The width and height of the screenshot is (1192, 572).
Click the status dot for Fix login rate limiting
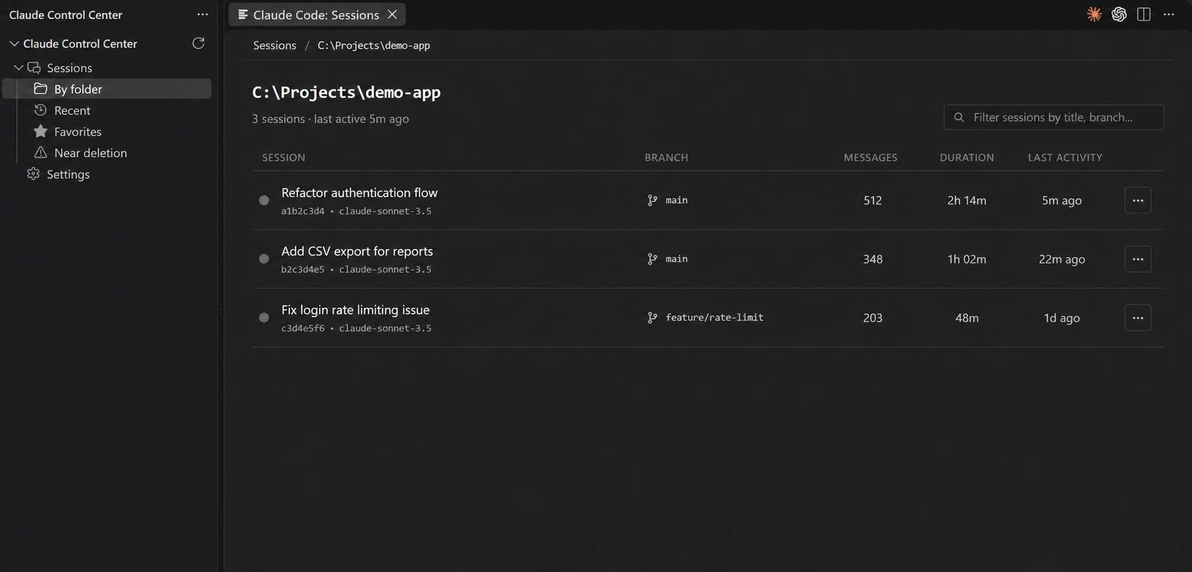click(264, 317)
